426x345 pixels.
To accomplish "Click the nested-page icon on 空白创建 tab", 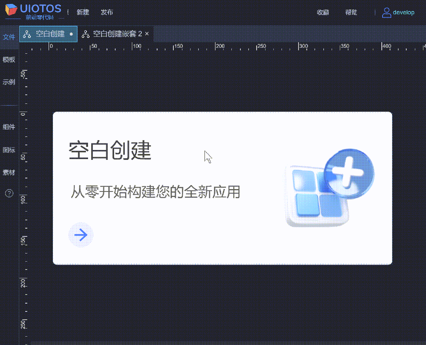I will [x=27, y=34].
